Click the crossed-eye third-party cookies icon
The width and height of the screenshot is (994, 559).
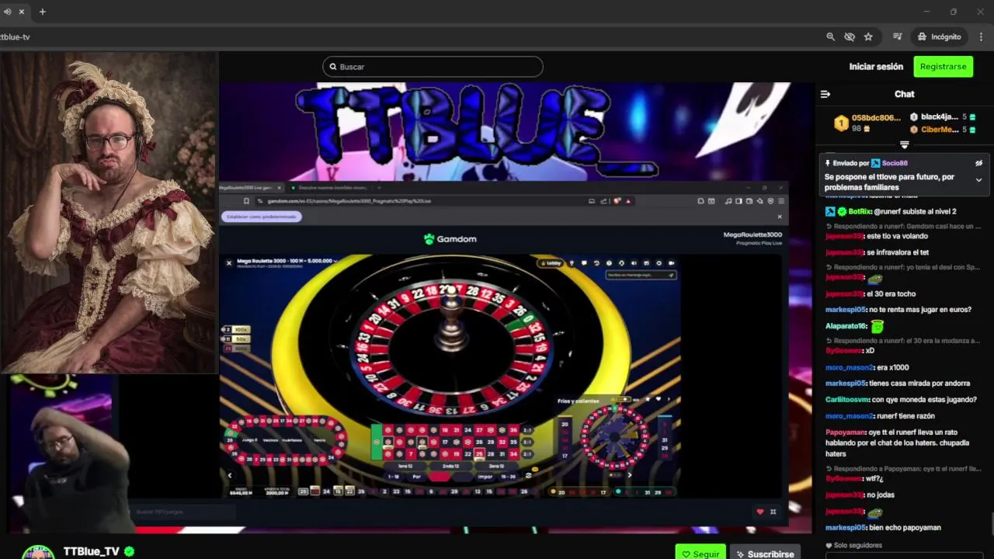(850, 36)
